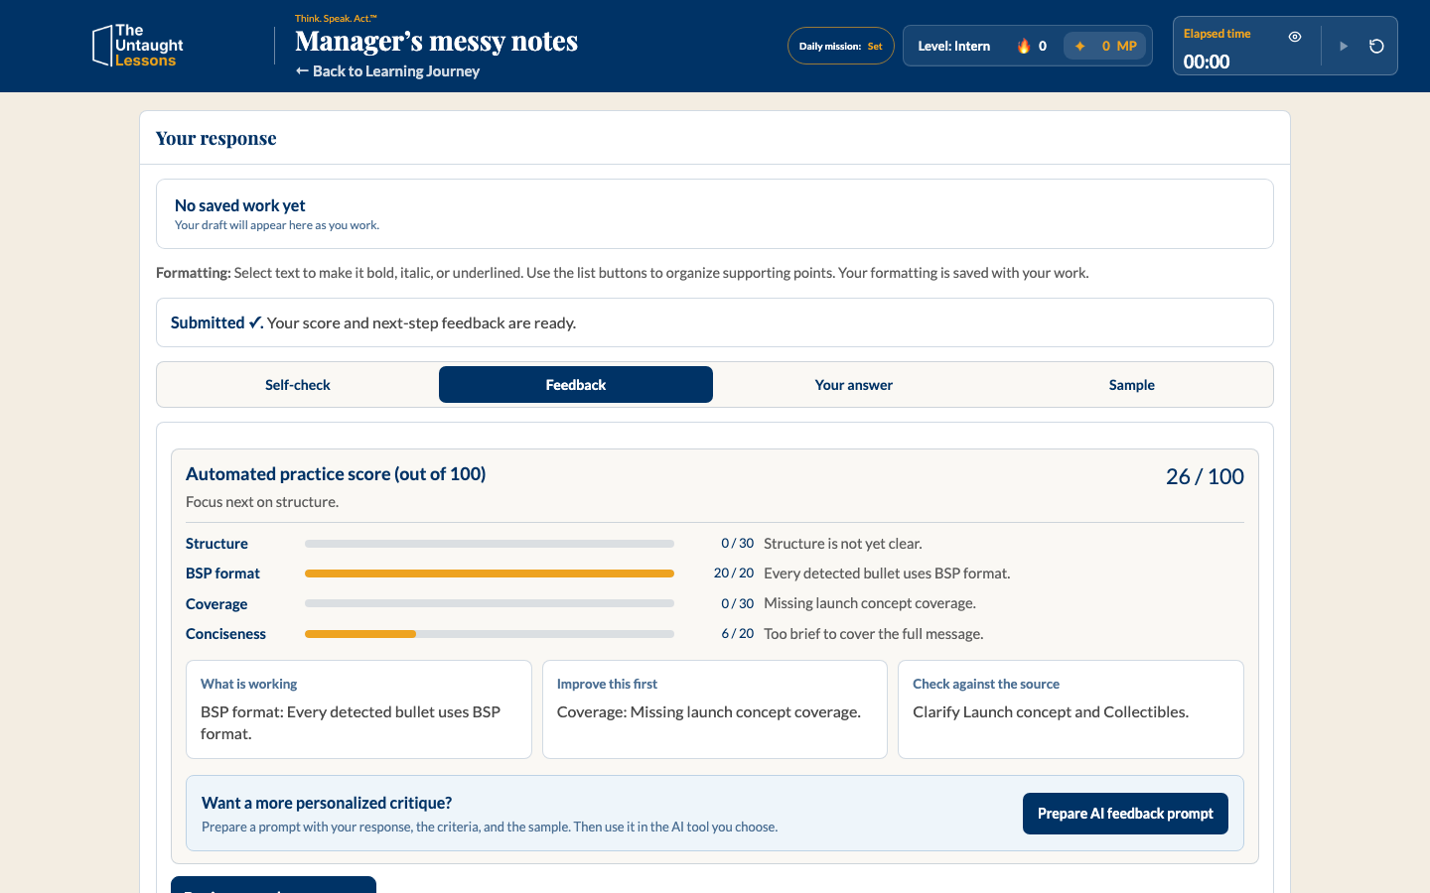
Task: Click the flame streak icon
Action: click(1024, 46)
